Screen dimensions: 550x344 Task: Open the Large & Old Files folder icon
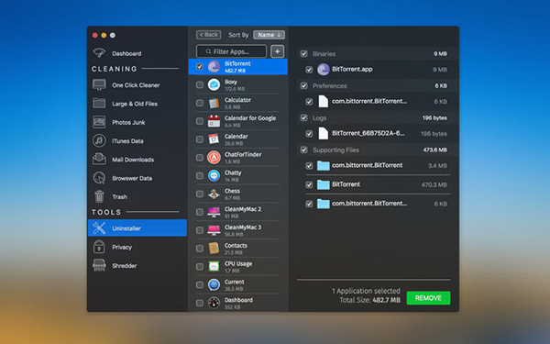pos(99,104)
